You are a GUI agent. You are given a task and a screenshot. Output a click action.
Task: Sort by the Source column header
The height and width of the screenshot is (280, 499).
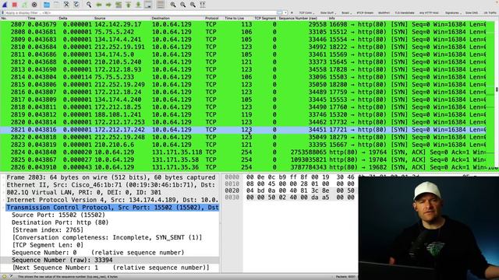[x=100, y=18]
